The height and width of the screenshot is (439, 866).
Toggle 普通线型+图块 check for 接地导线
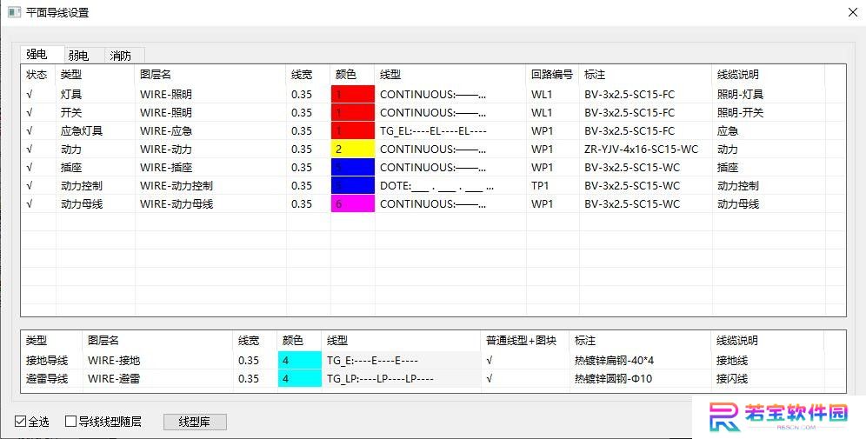coord(490,361)
